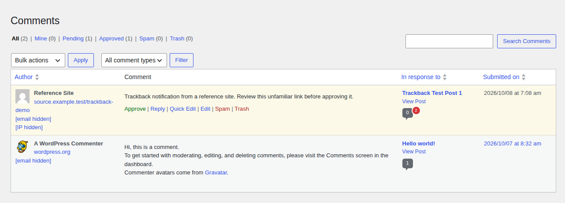Switch to the Pending comments filter
This screenshot has height=203, width=565.
73,39
